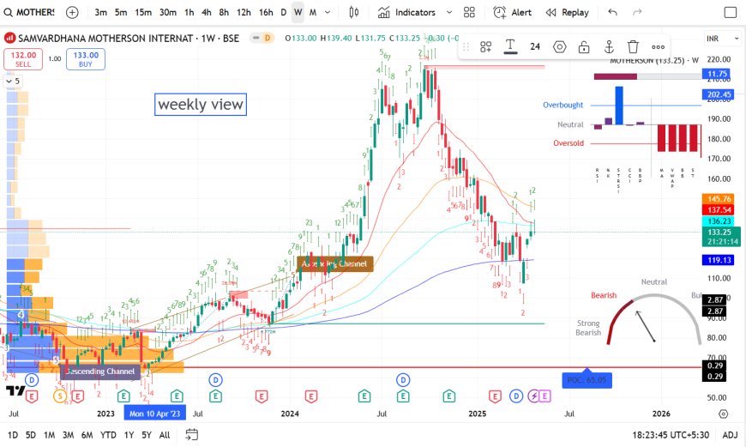Click the 119.13 price label
The width and height of the screenshot is (746, 447).
tap(719, 260)
